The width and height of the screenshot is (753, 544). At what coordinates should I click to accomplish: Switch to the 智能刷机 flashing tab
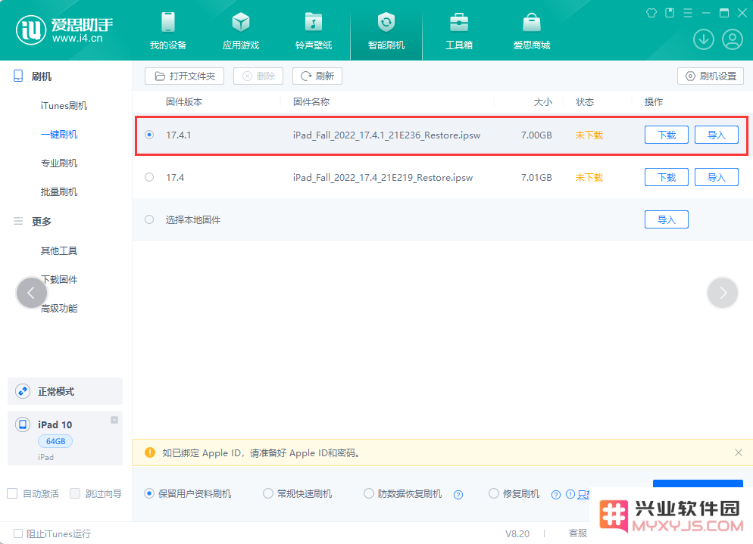coord(386,31)
